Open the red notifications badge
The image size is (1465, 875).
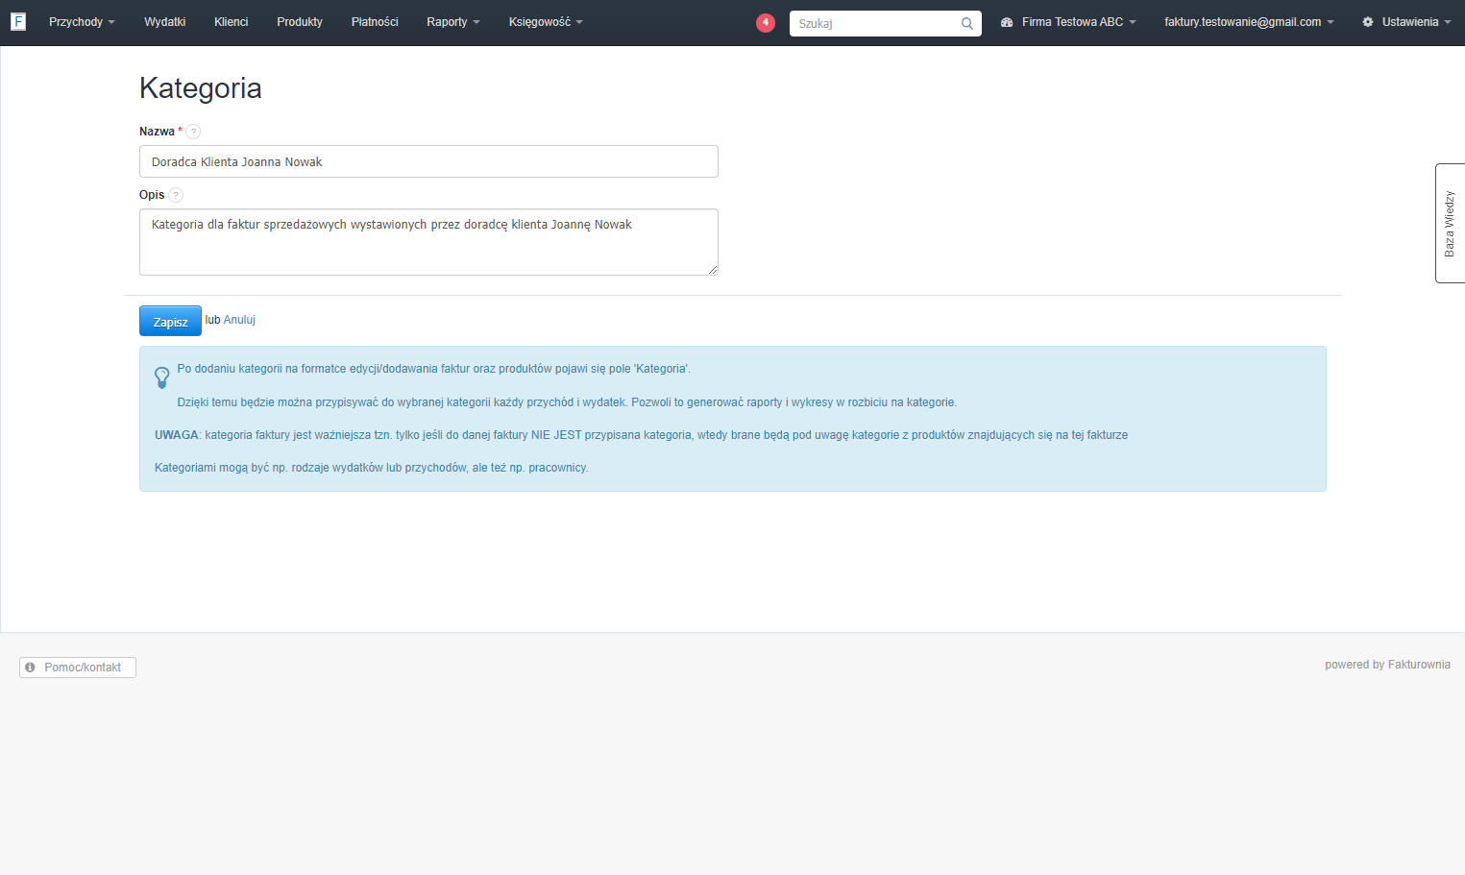point(766,22)
